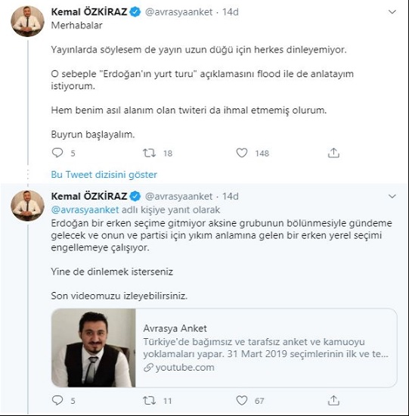Screen dimensions: 409x416
Task: Share the second tweet via share icon
Action: click(x=333, y=400)
